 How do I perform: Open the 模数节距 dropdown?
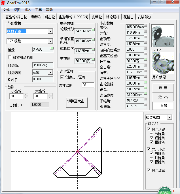click(x=50, y=31)
